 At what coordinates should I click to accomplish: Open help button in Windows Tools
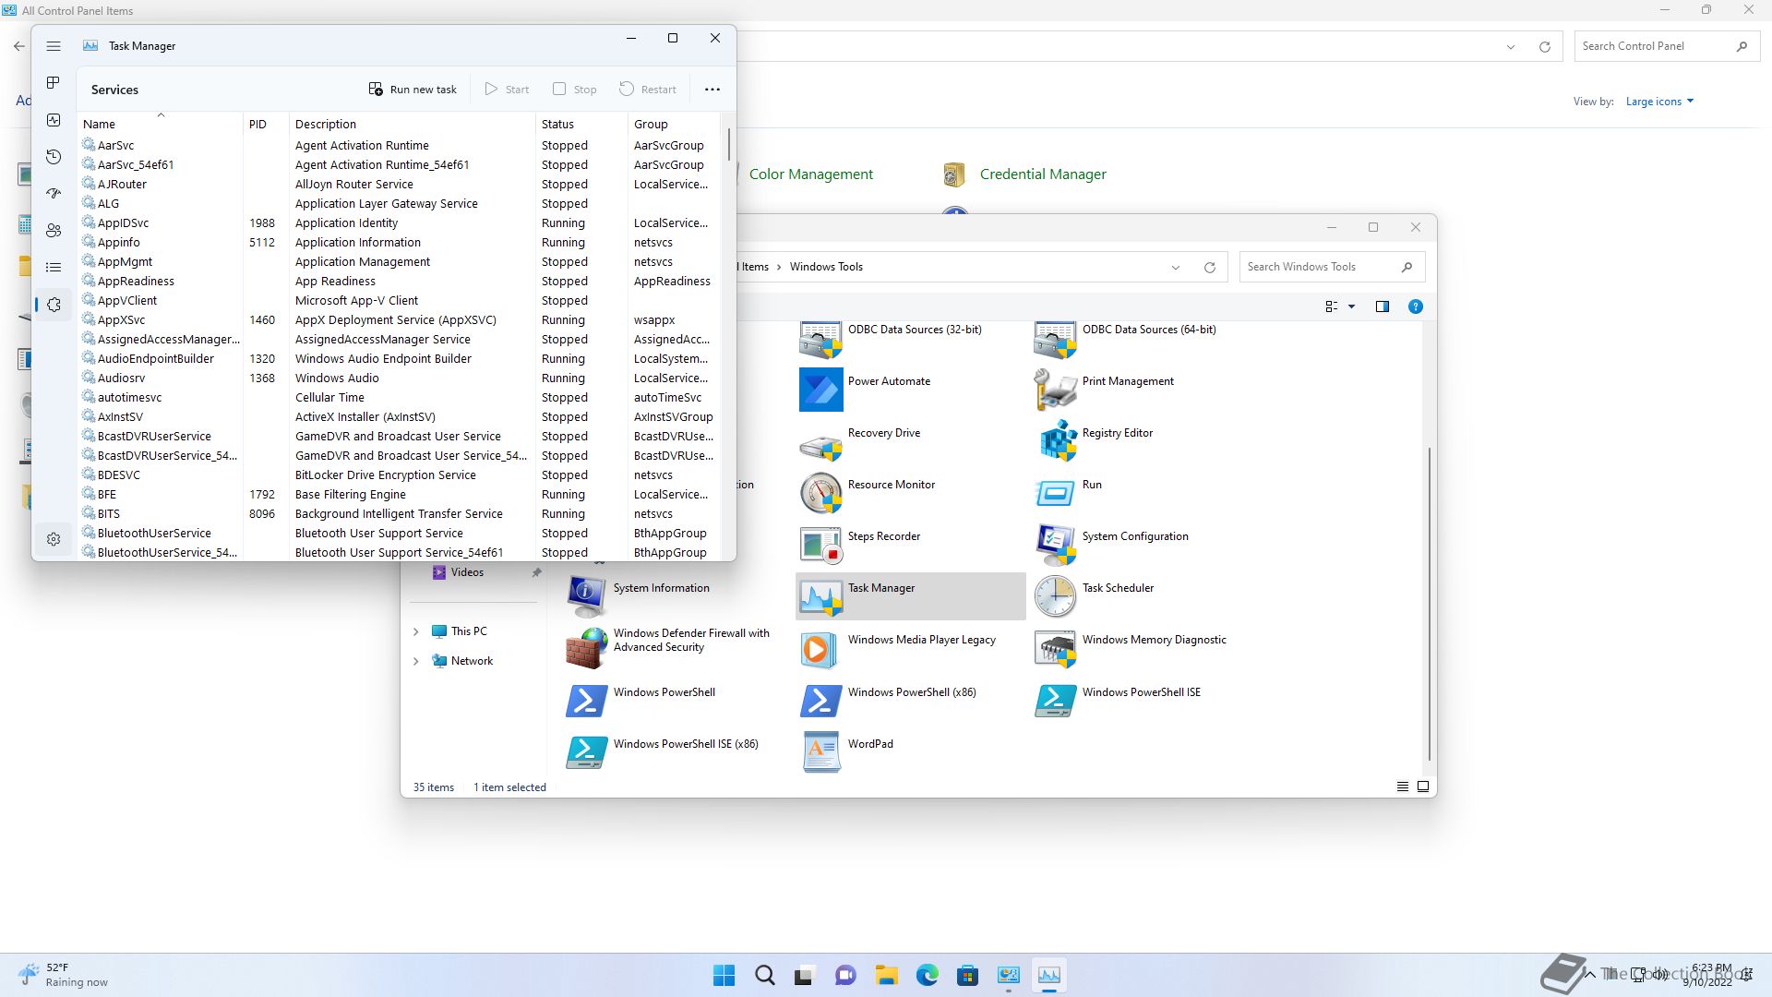click(1416, 307)
